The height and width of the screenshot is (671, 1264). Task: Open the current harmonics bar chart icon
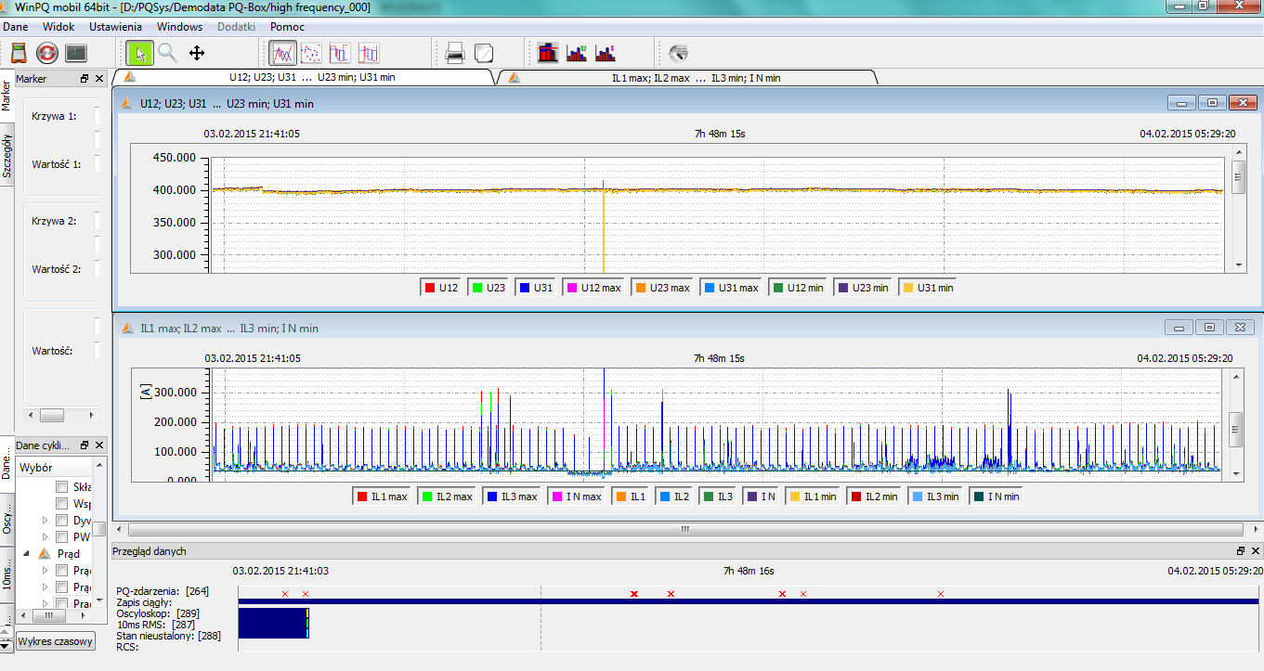[x=606, y=53]
